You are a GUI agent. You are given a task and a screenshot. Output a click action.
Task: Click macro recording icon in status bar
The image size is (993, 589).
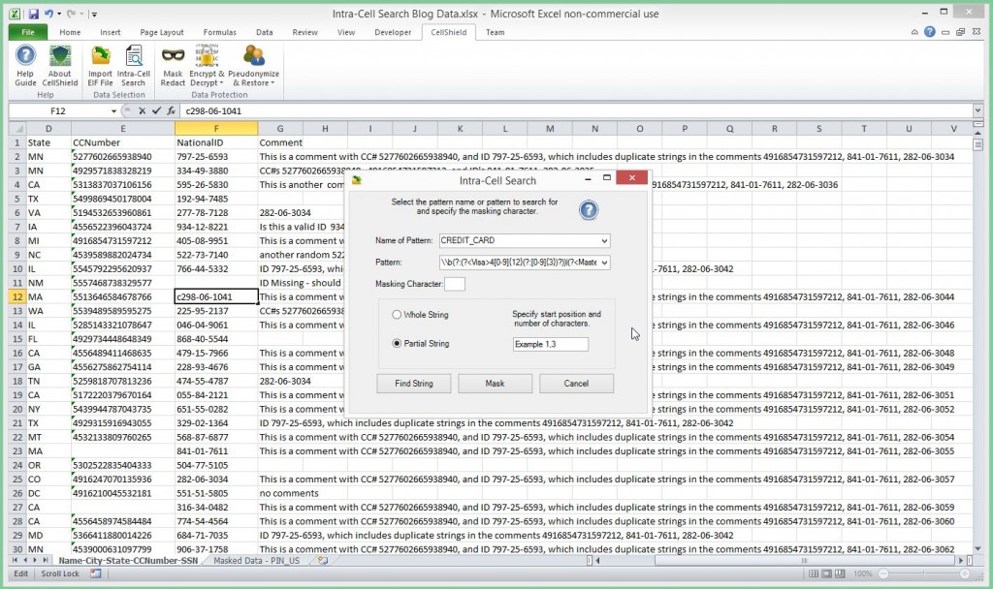(96, 573)
